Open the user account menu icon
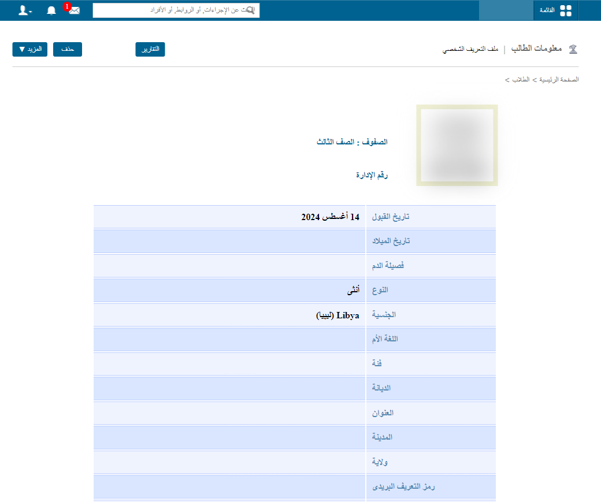This screenshot has height=502, width=601. click(25, 10)
